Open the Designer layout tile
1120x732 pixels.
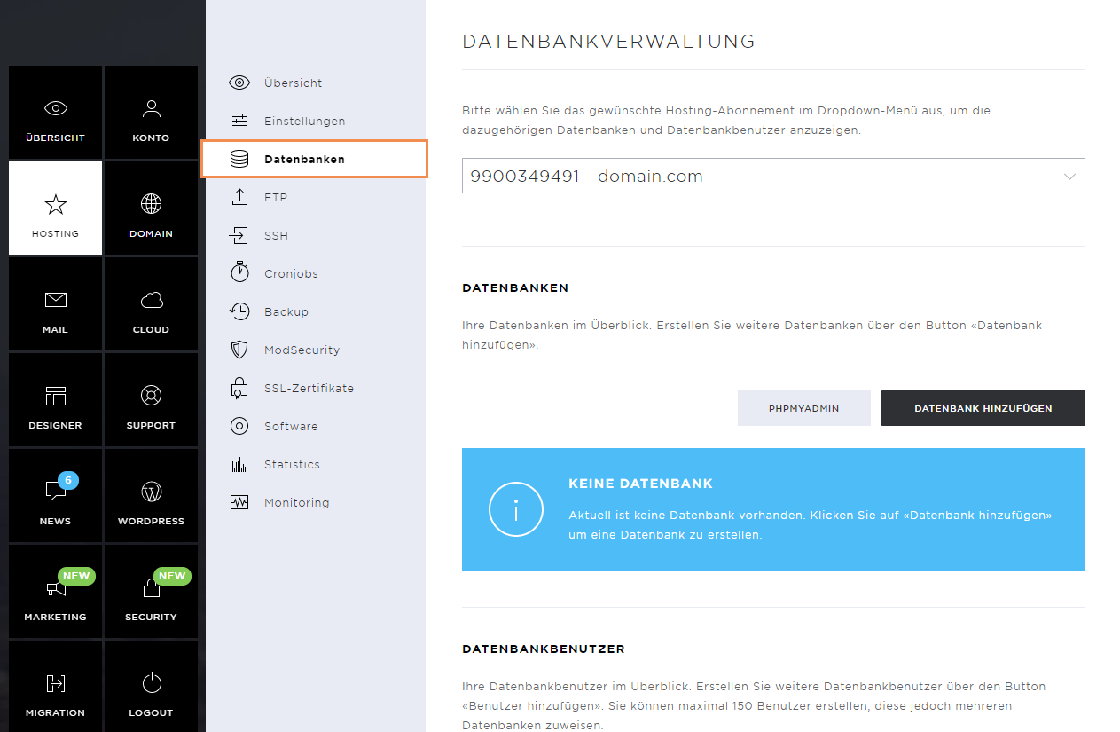(x=55, y=400)
